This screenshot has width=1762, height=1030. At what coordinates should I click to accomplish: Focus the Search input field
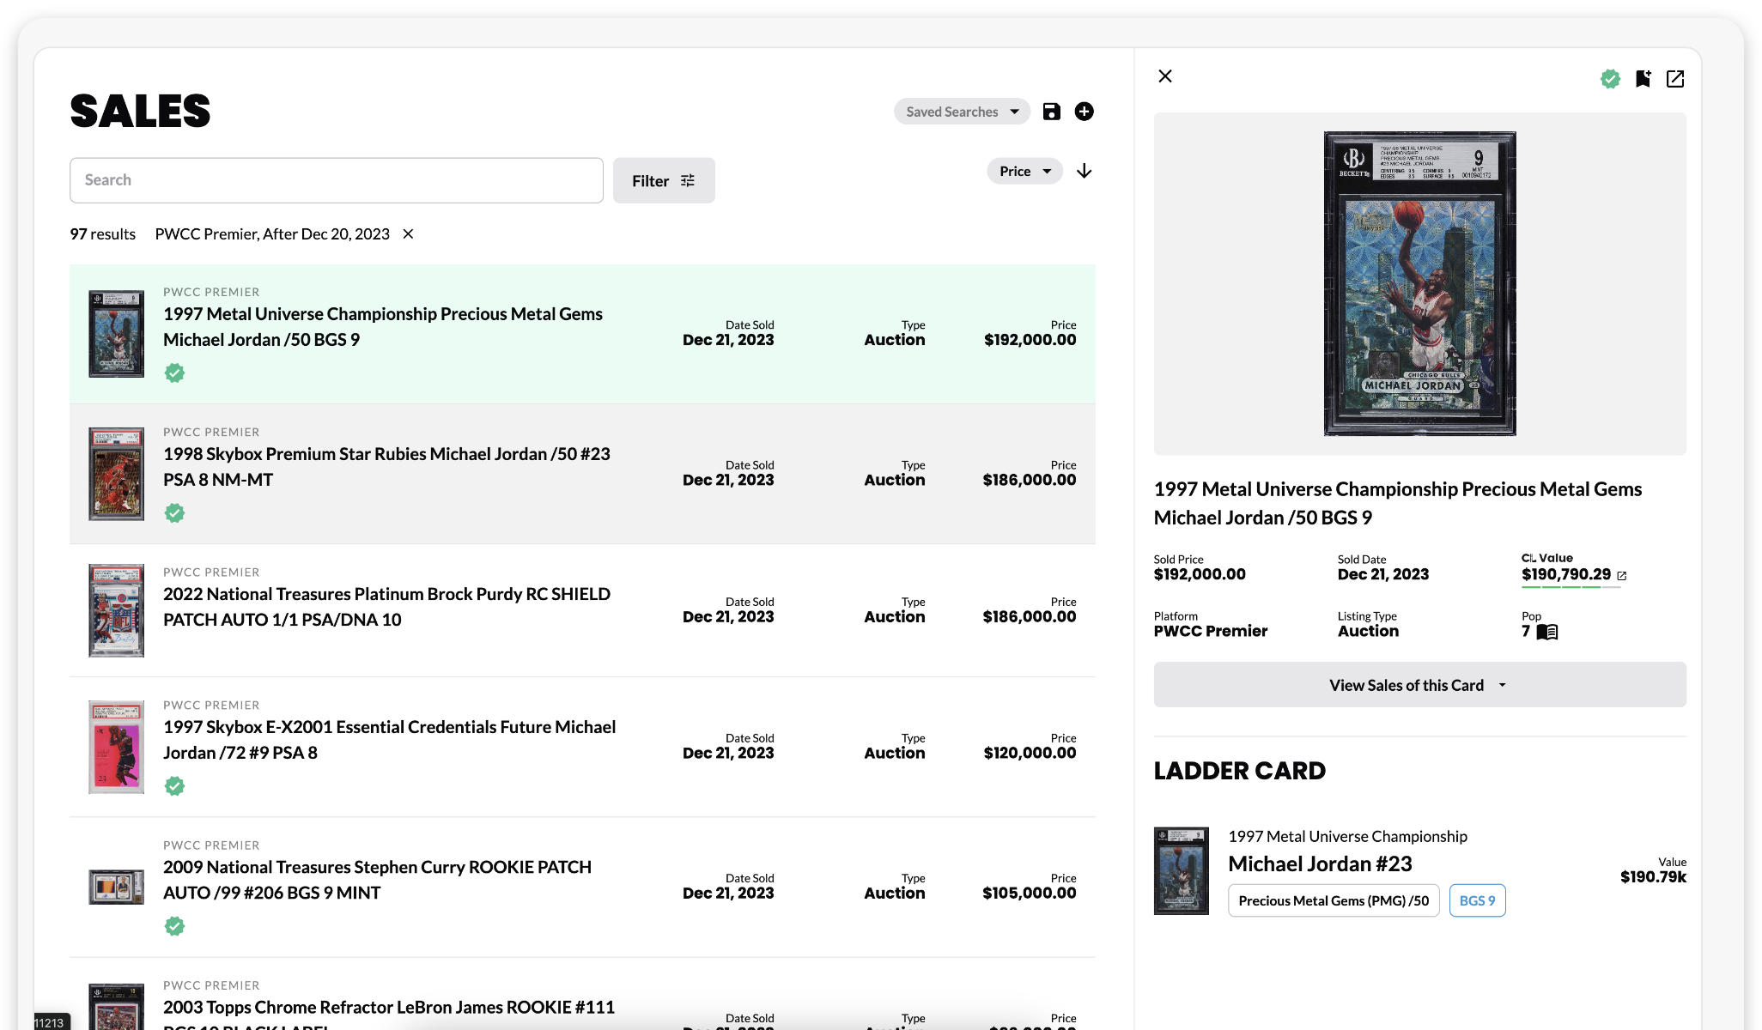point(337,180)
